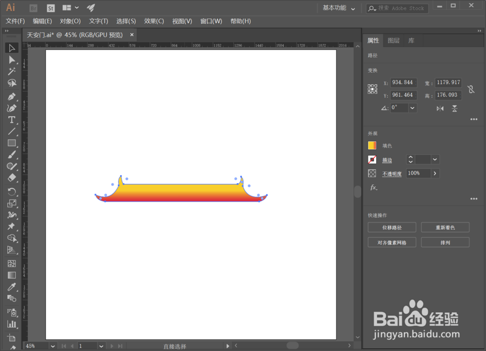Pick the Pen tool

point(12,96)
